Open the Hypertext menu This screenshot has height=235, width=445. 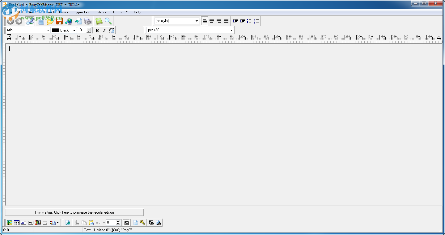tap(83, 12)
